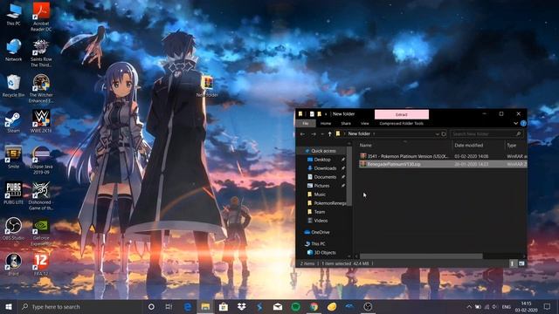The width and height of the screenshot is (559, 314).
Task: Open Downloads in the navigation pane
Action: tap(325, 168)
